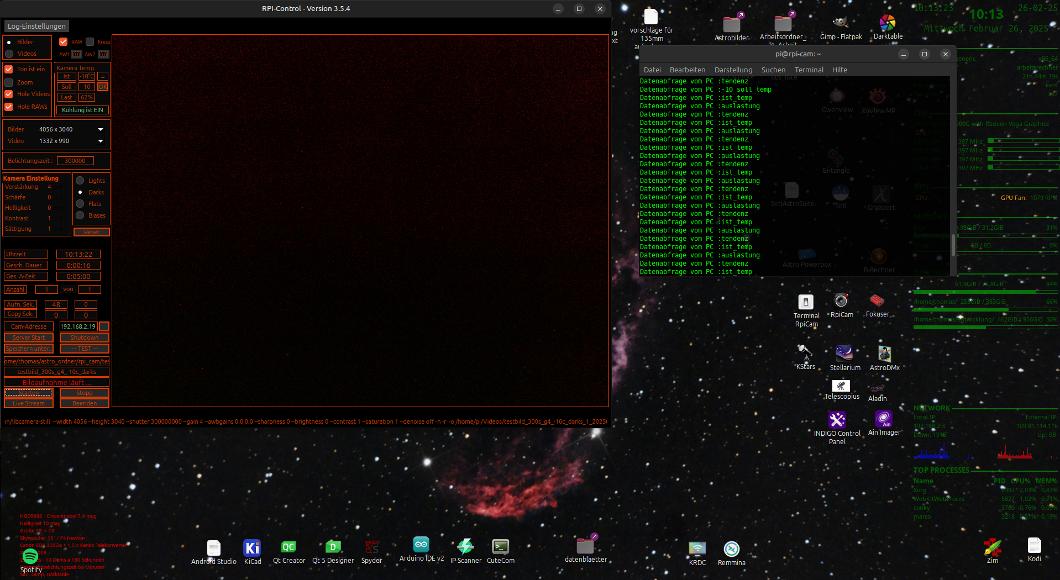1060x580 pixels.
Task: Select the Bilder radio button
Action: (9, 42)
